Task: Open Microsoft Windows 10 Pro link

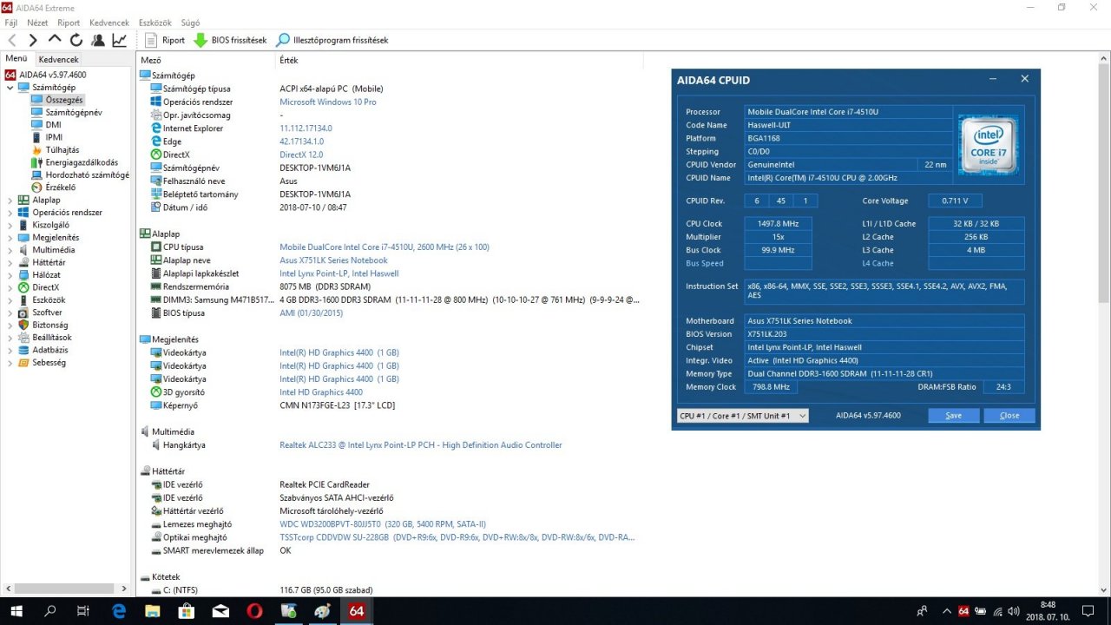Action: [328, 102]
